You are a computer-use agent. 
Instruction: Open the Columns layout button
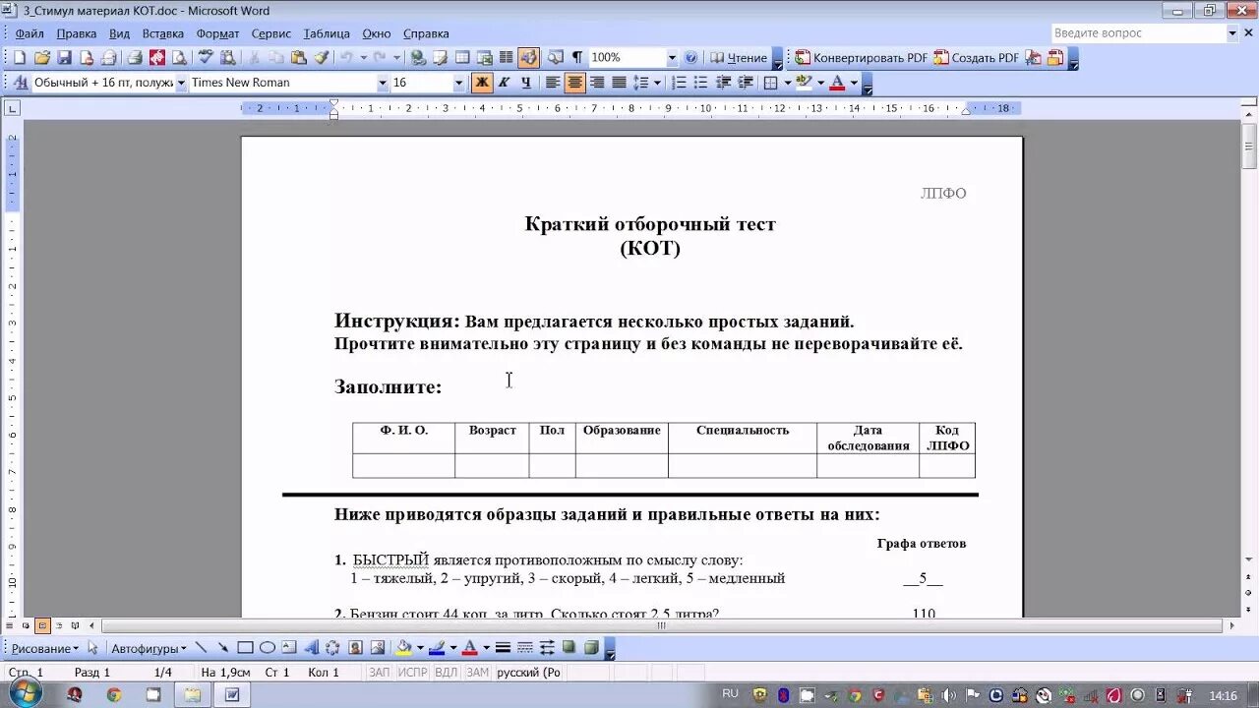coord(506,58)
